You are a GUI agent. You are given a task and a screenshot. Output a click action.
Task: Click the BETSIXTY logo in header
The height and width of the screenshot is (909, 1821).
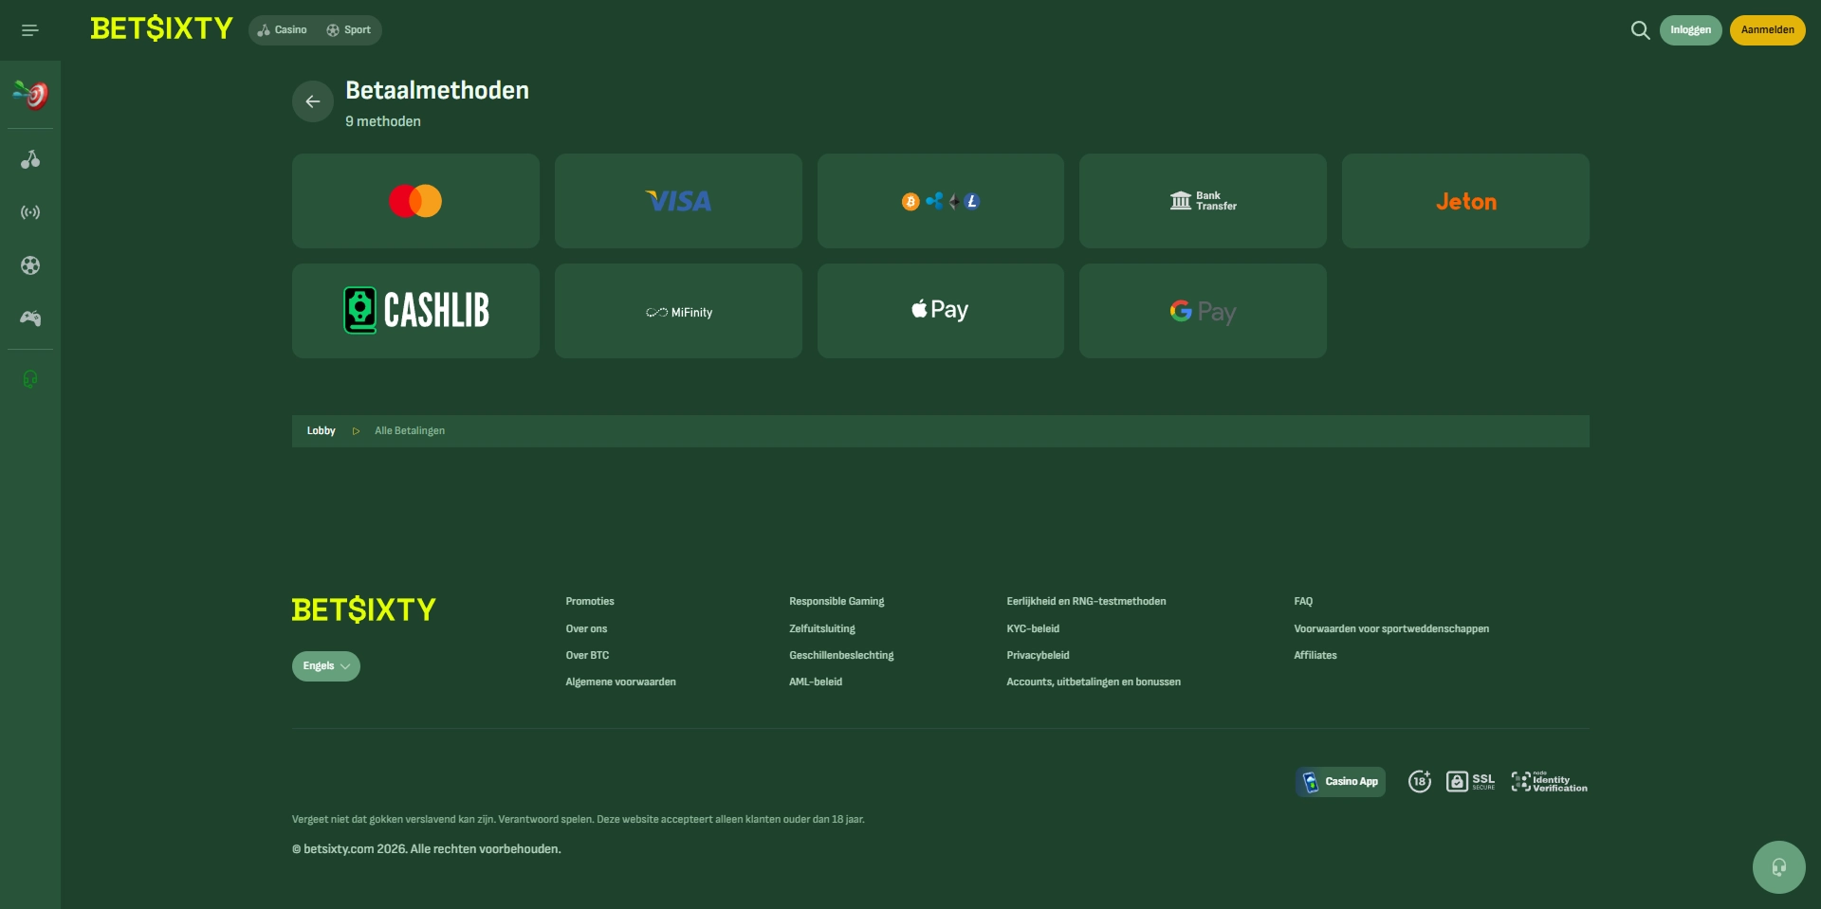161,28
